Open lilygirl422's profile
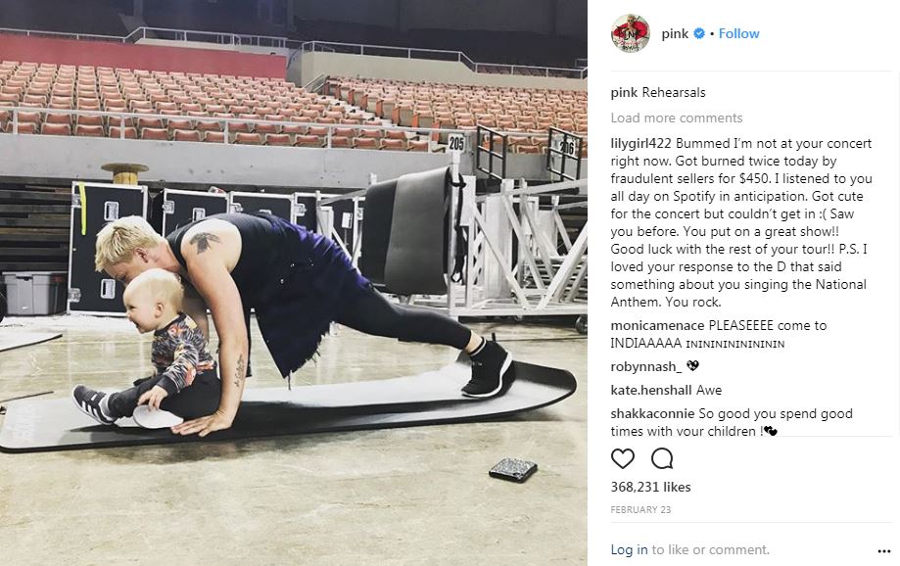The width and height of the screenshot is (900, 566). (x=641, y=144)
